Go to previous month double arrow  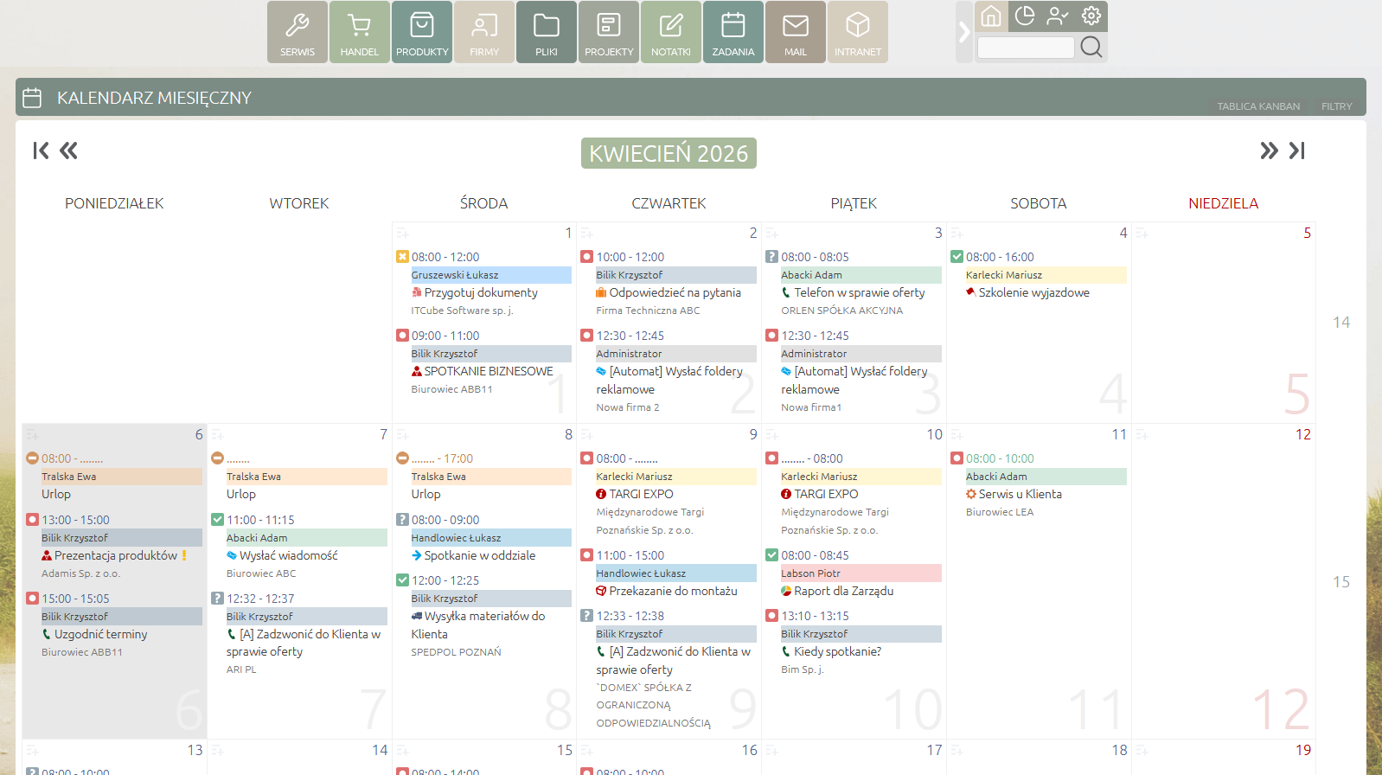pyautogui.click(x=68, y=151)
